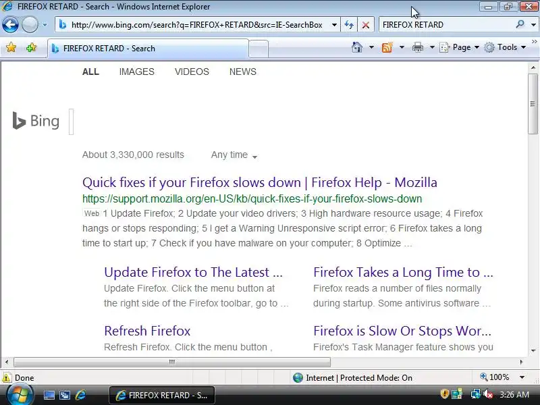540x405 pixels.
Task: Click Show Desktop quick launch icon
Action: point(49,395)
